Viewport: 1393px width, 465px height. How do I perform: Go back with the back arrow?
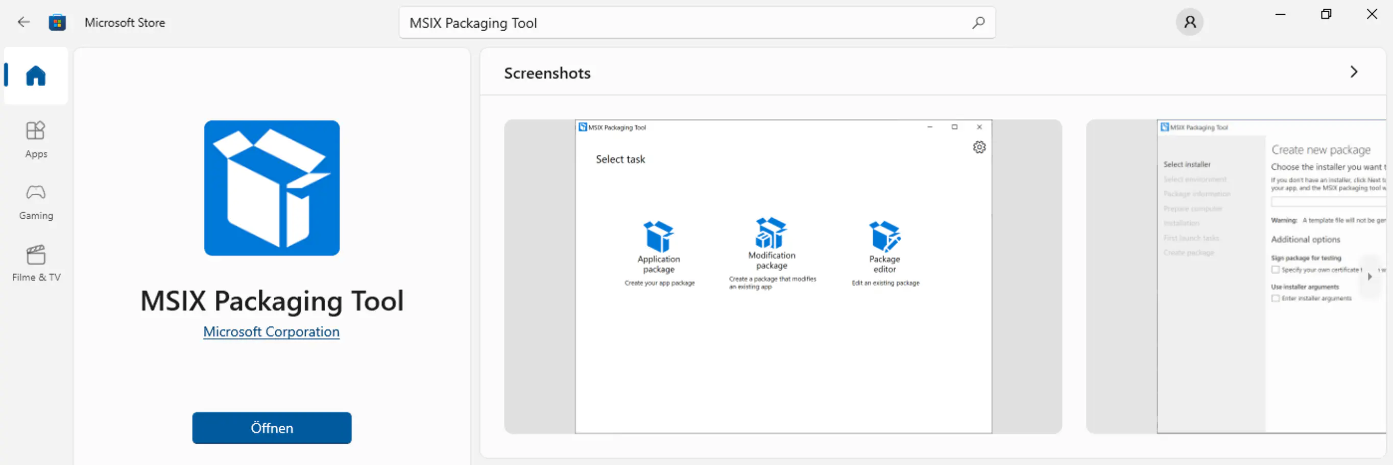(23, 22)
